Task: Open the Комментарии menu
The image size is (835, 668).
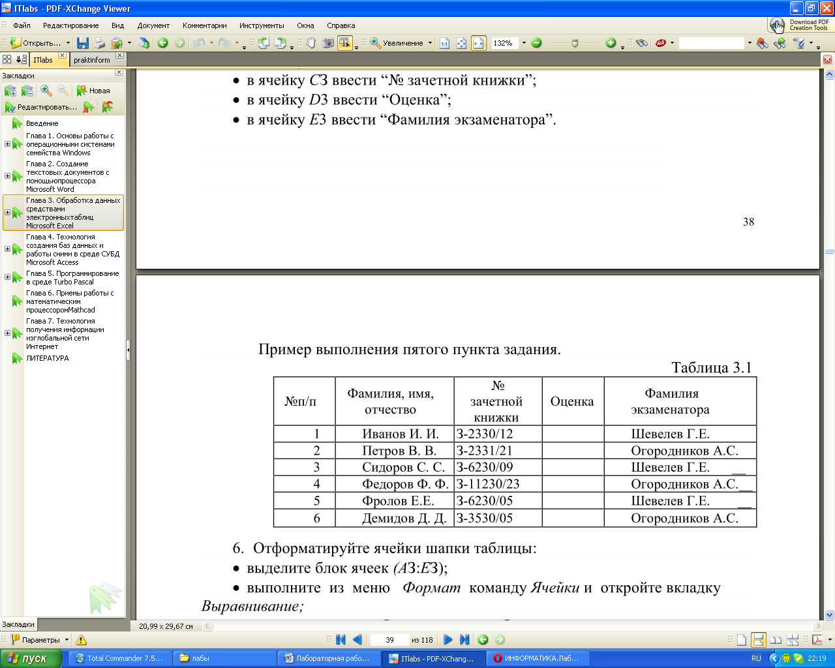Action: 205,25
